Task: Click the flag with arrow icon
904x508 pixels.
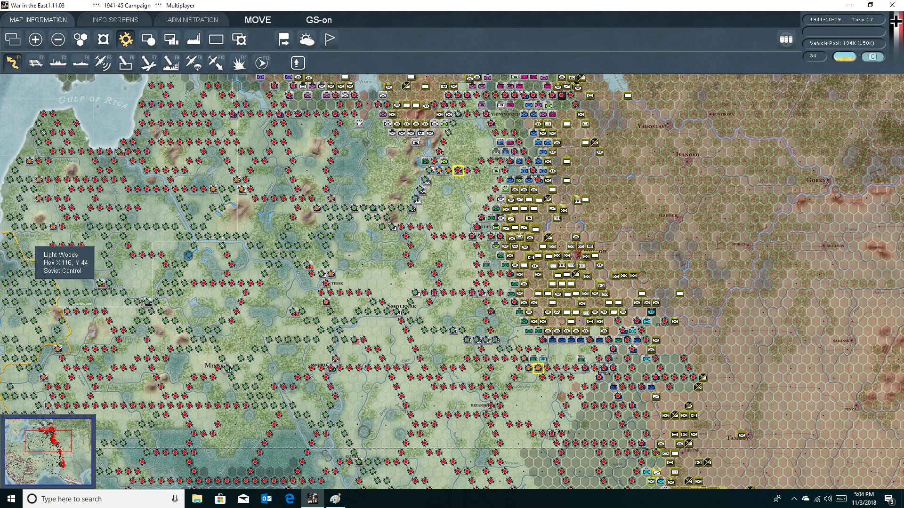Action: pyautogui.click(x=284, y=40)
